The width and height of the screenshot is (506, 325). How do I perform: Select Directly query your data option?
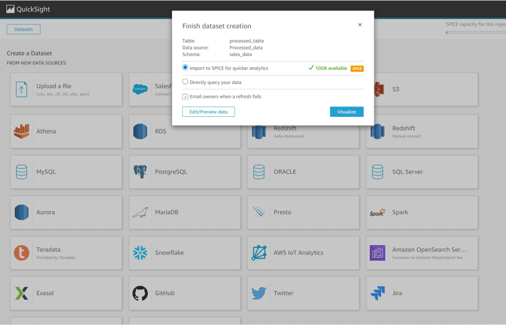[185, 82]
